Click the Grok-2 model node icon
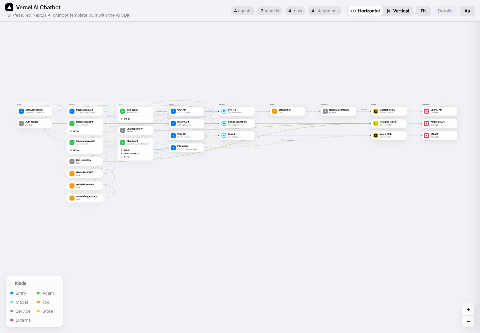The height and width of the screenshot is (333, 480). pos(224,136)
